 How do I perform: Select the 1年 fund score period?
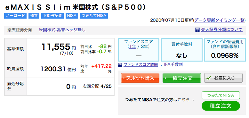pos(133,47)
